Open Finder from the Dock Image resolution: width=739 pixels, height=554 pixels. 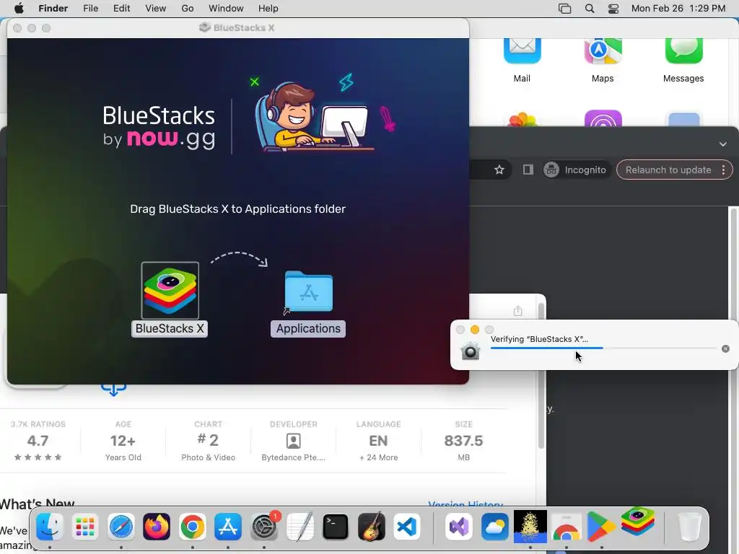pos(50,527)
